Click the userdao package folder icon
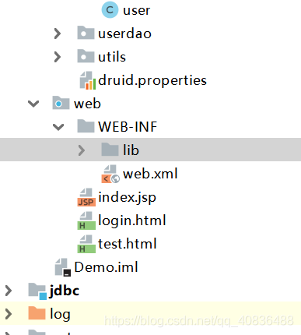This screenshot has height=335, width=301. 86,33
